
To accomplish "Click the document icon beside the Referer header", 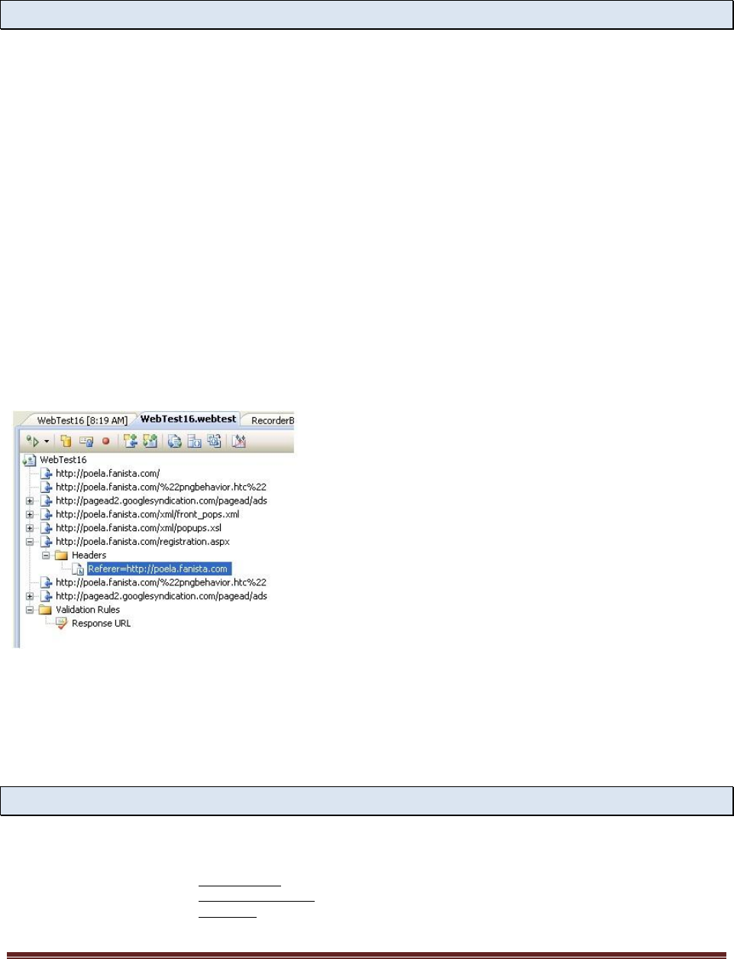I will click(78, 569).
